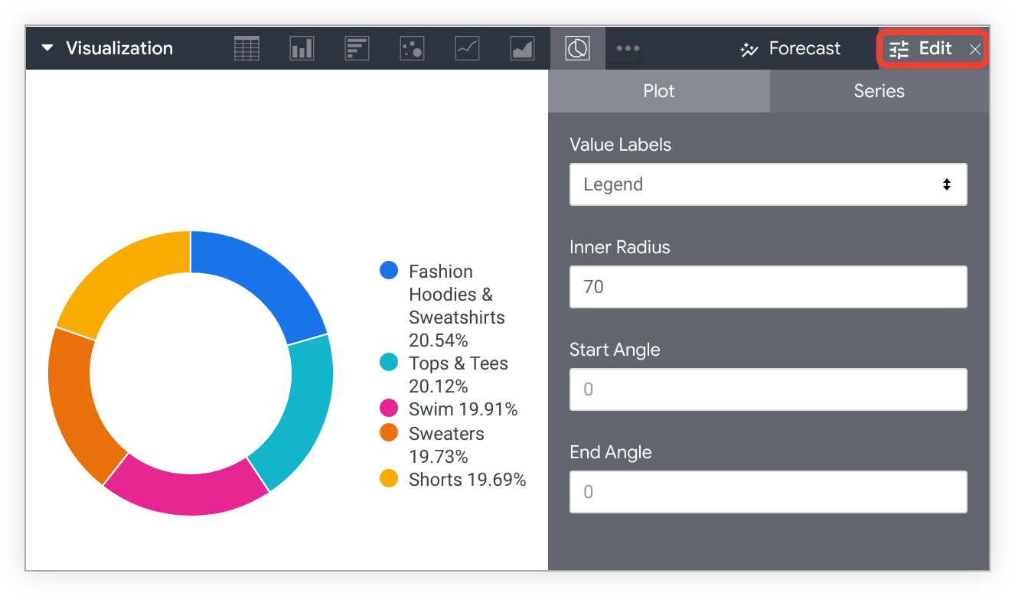Switch to the area chart visualization
Image resolution: width=1015 pixels, height=596 pixels.
click(522, 47)
